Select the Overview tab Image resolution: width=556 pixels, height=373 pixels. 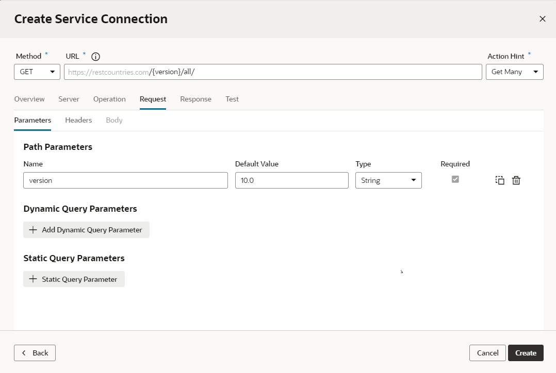(29, 99)
